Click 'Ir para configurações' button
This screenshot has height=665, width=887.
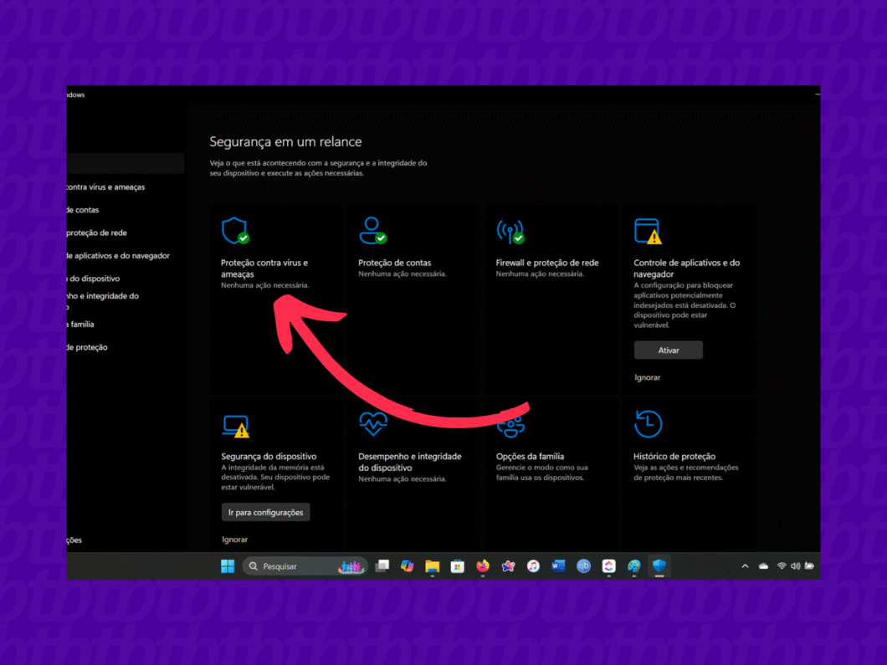[x=265, y=512]
